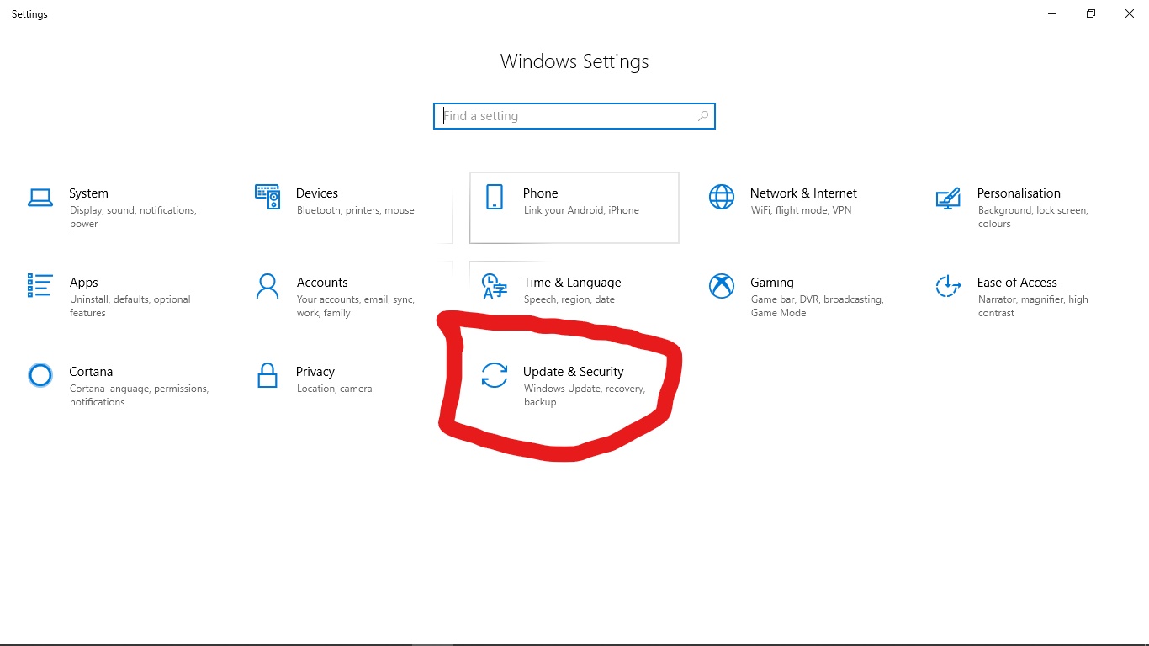
Task: Open the Update & Security arrows icon
Action: click(x=495, y=375)
